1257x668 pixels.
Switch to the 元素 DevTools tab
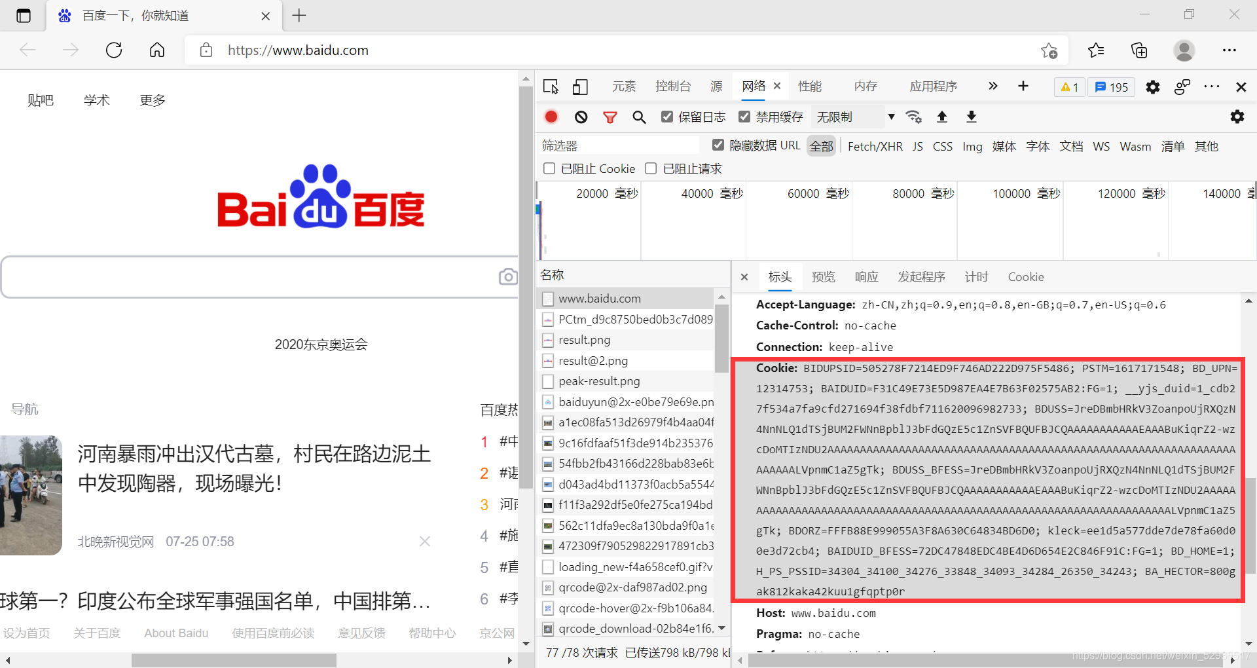[624, 86]
